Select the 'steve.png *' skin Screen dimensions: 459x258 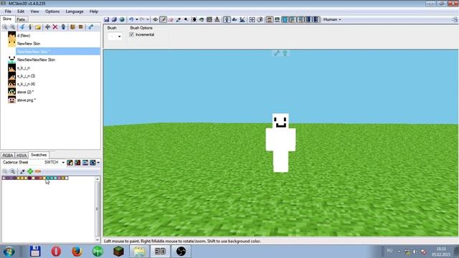tap(27, 100)
